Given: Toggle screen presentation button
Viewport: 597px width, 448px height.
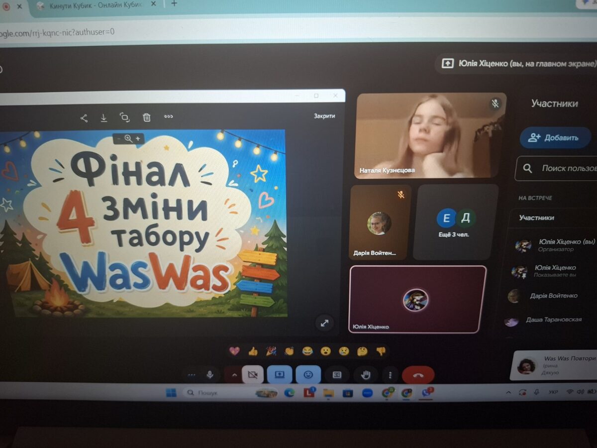Looking at the screenshot, I should (x=280, y=374).
